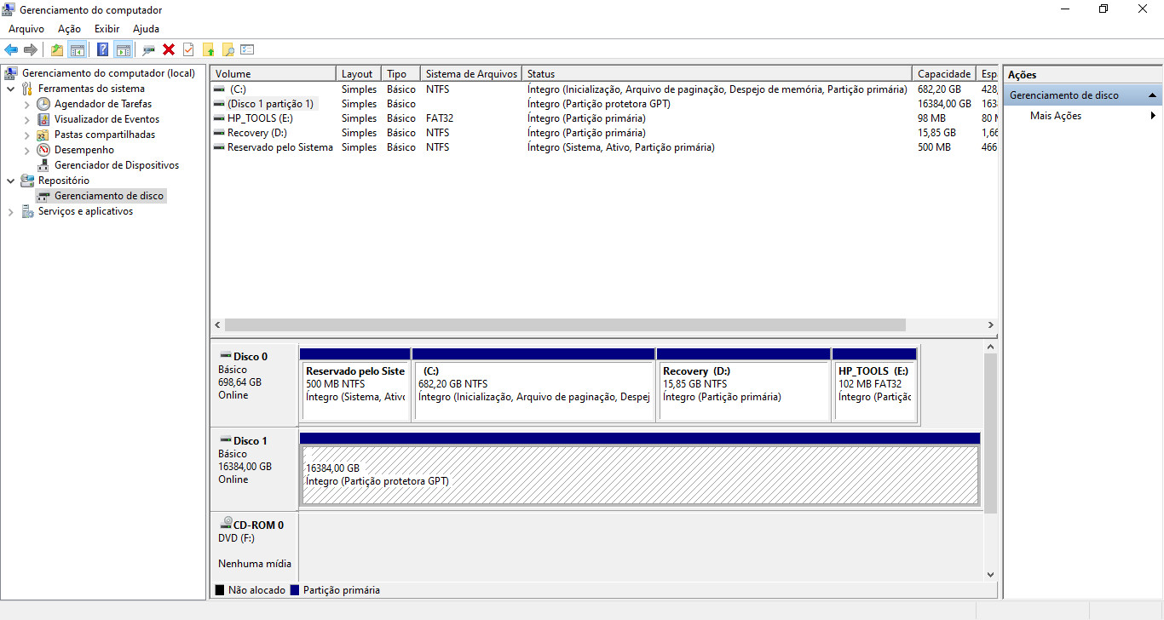Open the Exibir menu

pyautogui.click(x=107, y=29)
